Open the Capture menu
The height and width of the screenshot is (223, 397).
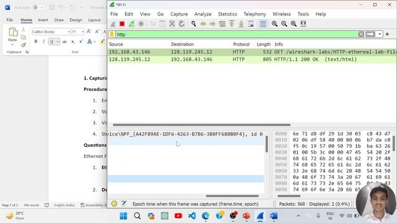pyautogui.click(x=179, y=14)
